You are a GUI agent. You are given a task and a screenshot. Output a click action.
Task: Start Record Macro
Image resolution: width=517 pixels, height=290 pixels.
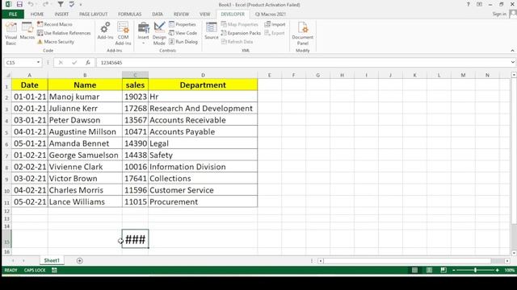(55, 24)
